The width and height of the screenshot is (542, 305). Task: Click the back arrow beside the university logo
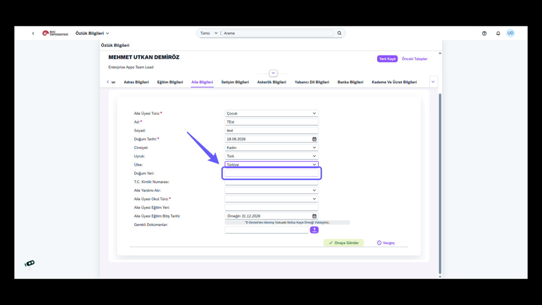click(33, 33)
